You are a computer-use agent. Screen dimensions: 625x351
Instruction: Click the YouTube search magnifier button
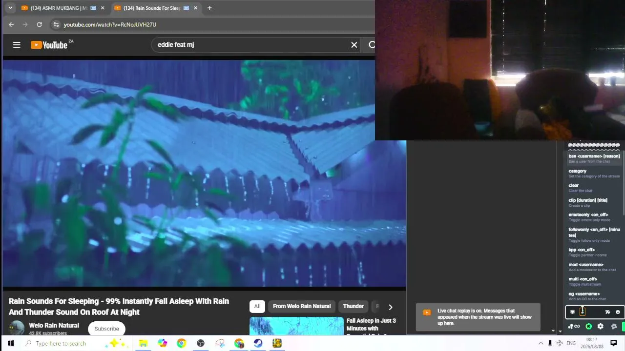point(372,45)
